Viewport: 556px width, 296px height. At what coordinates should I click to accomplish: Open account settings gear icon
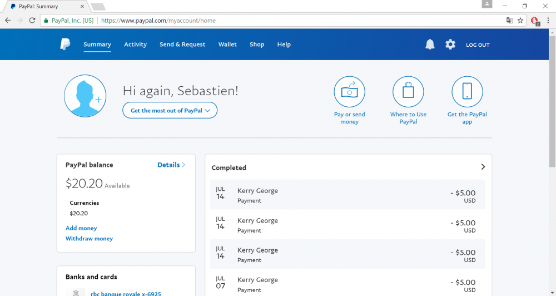450,45
